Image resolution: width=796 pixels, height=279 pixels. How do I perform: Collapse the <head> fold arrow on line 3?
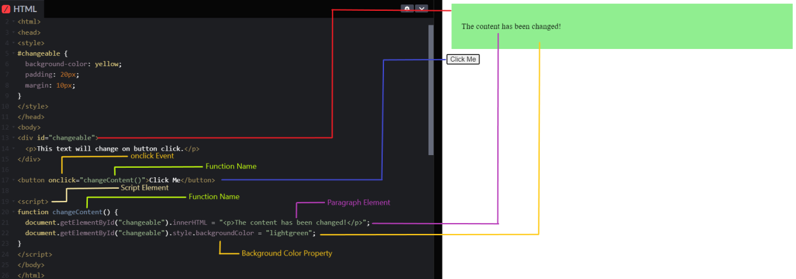13,32
